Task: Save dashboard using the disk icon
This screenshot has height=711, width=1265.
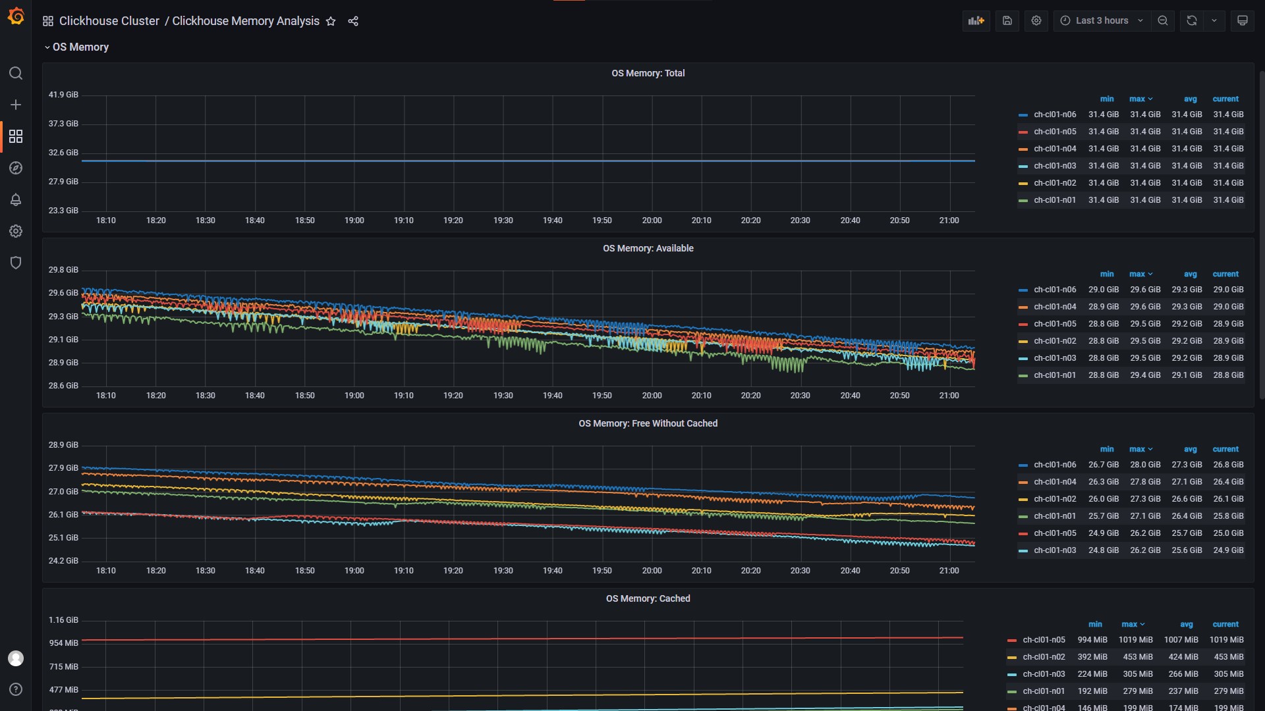Action: coord(1007,20)
